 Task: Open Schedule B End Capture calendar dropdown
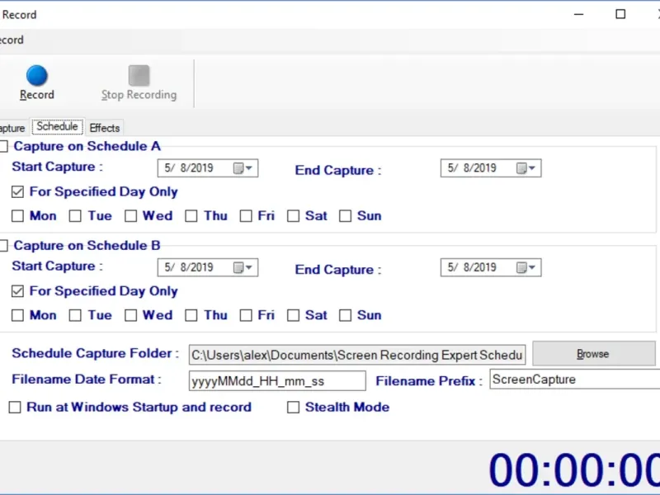(x=526, y=267)
